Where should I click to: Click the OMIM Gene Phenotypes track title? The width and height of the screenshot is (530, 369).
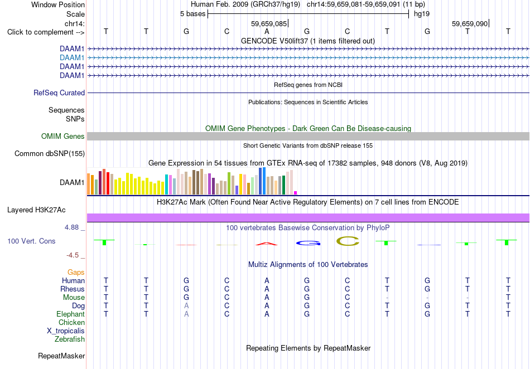point(308,129)
